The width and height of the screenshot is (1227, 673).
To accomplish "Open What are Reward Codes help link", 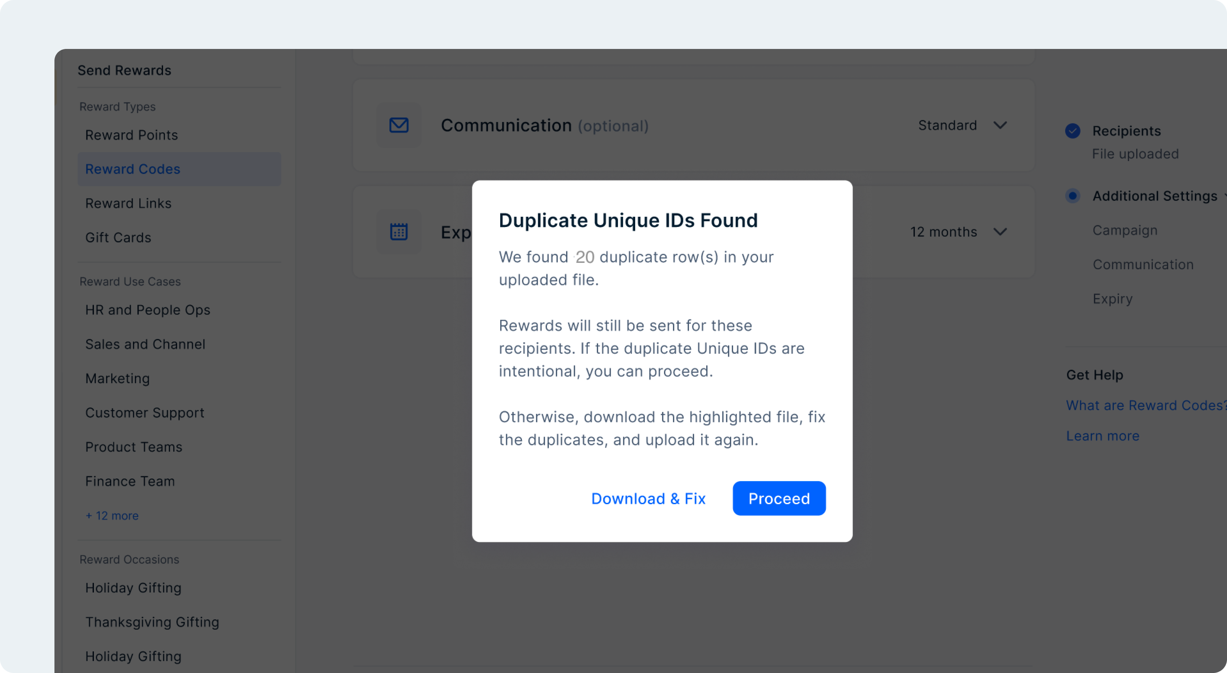I will [1146, 406].
